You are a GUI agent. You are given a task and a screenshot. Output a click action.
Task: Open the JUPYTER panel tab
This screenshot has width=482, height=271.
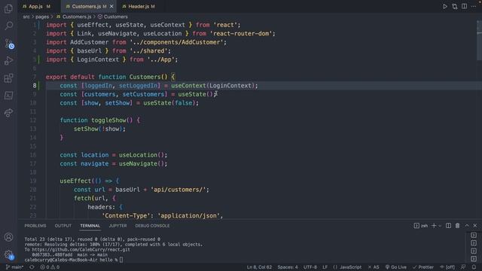pos(117,226)
